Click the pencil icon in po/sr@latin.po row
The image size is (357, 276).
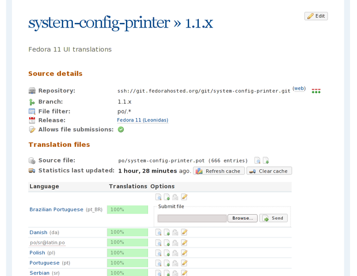pyautogui.click(x=184, y=243)
